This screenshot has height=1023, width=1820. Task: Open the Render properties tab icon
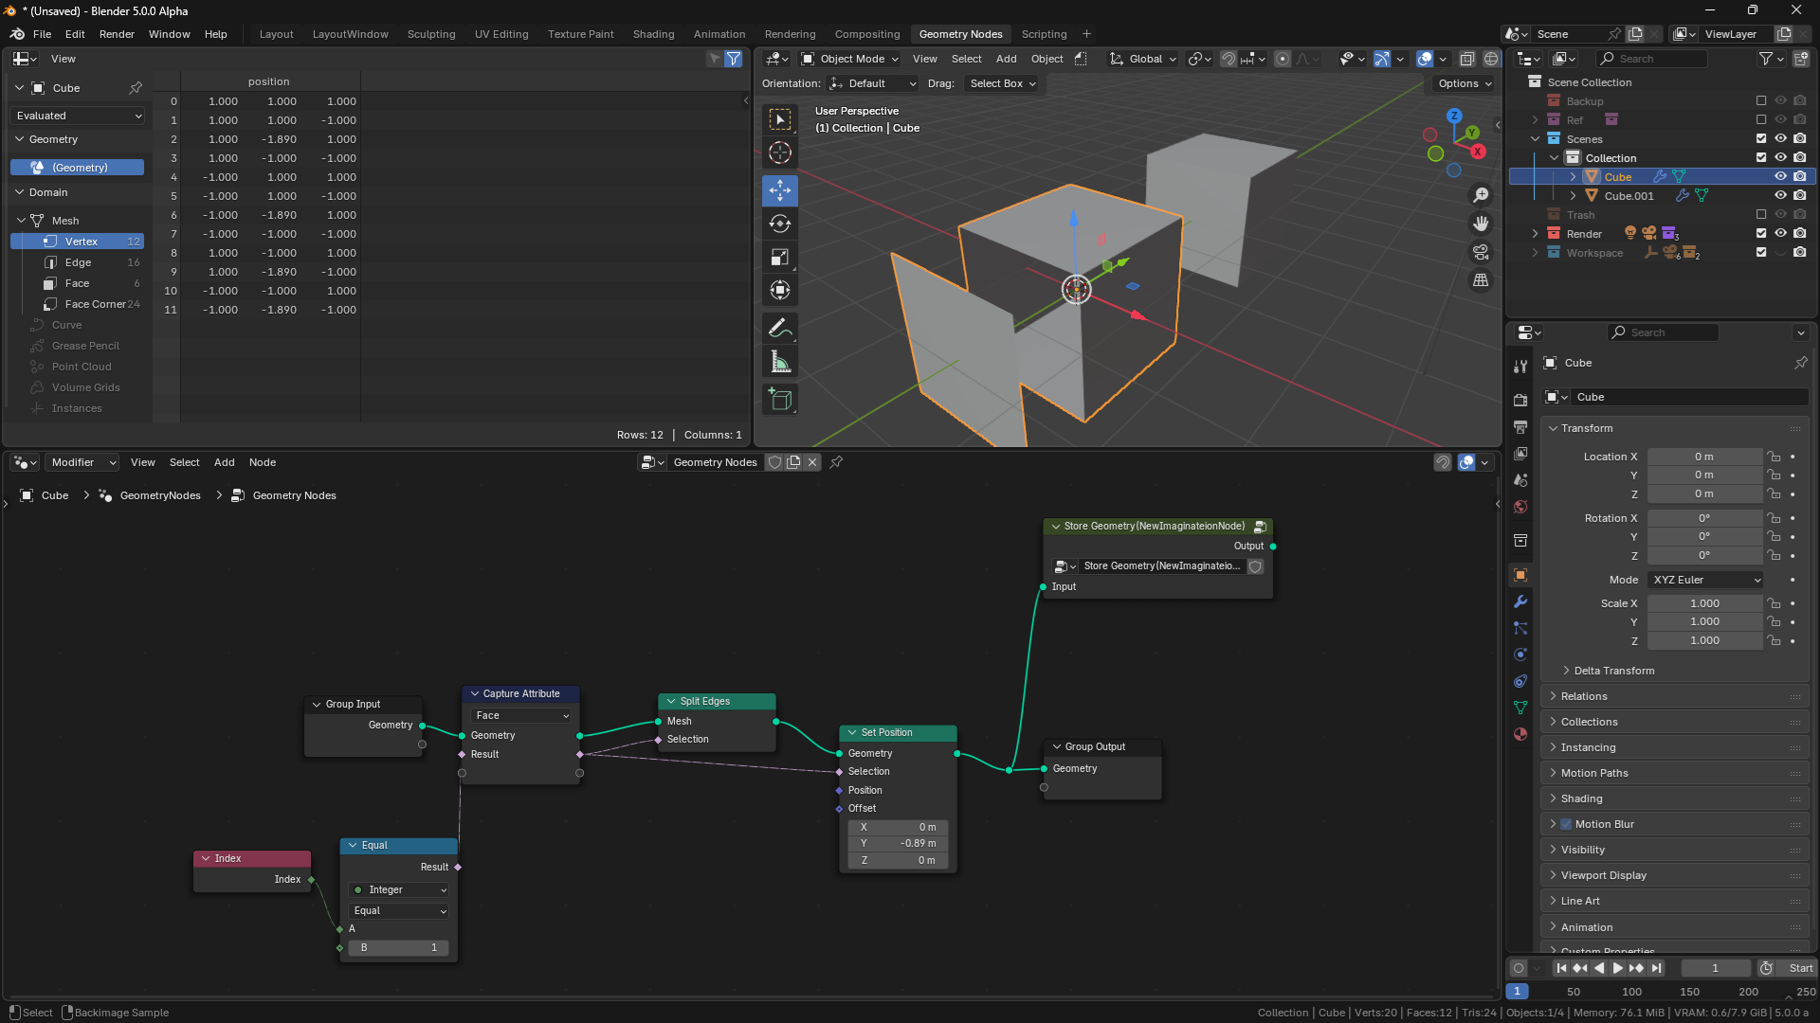click(1520, 400)
